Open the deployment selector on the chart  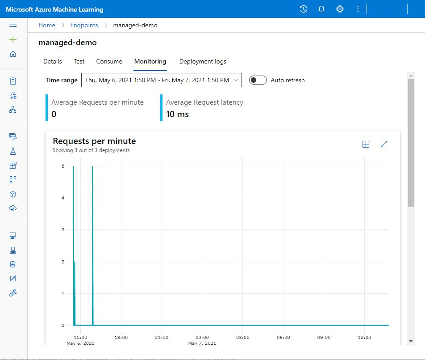pyautogui.click(x=366, y=144)
